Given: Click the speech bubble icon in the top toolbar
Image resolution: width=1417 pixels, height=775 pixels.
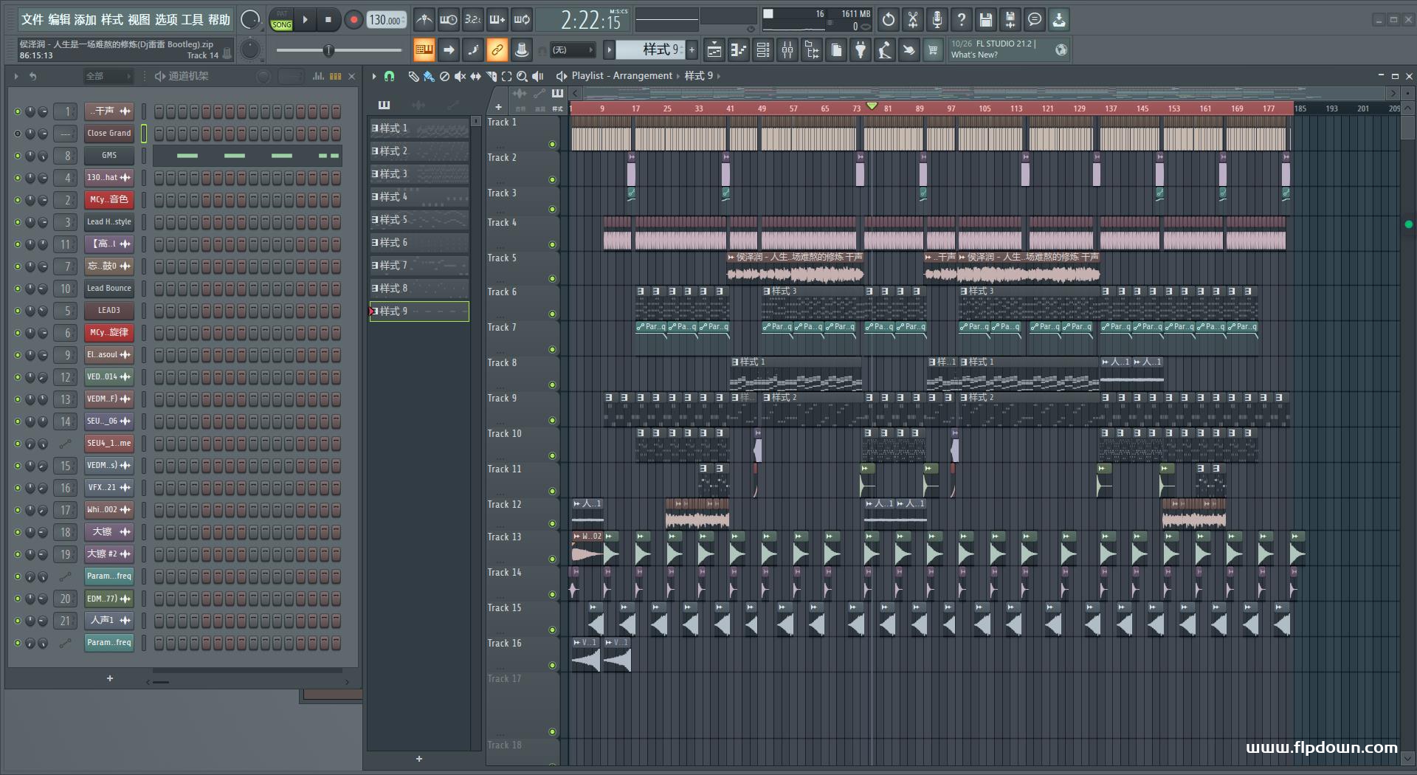Looking at the screenshot, I should tap(1035, 20).
